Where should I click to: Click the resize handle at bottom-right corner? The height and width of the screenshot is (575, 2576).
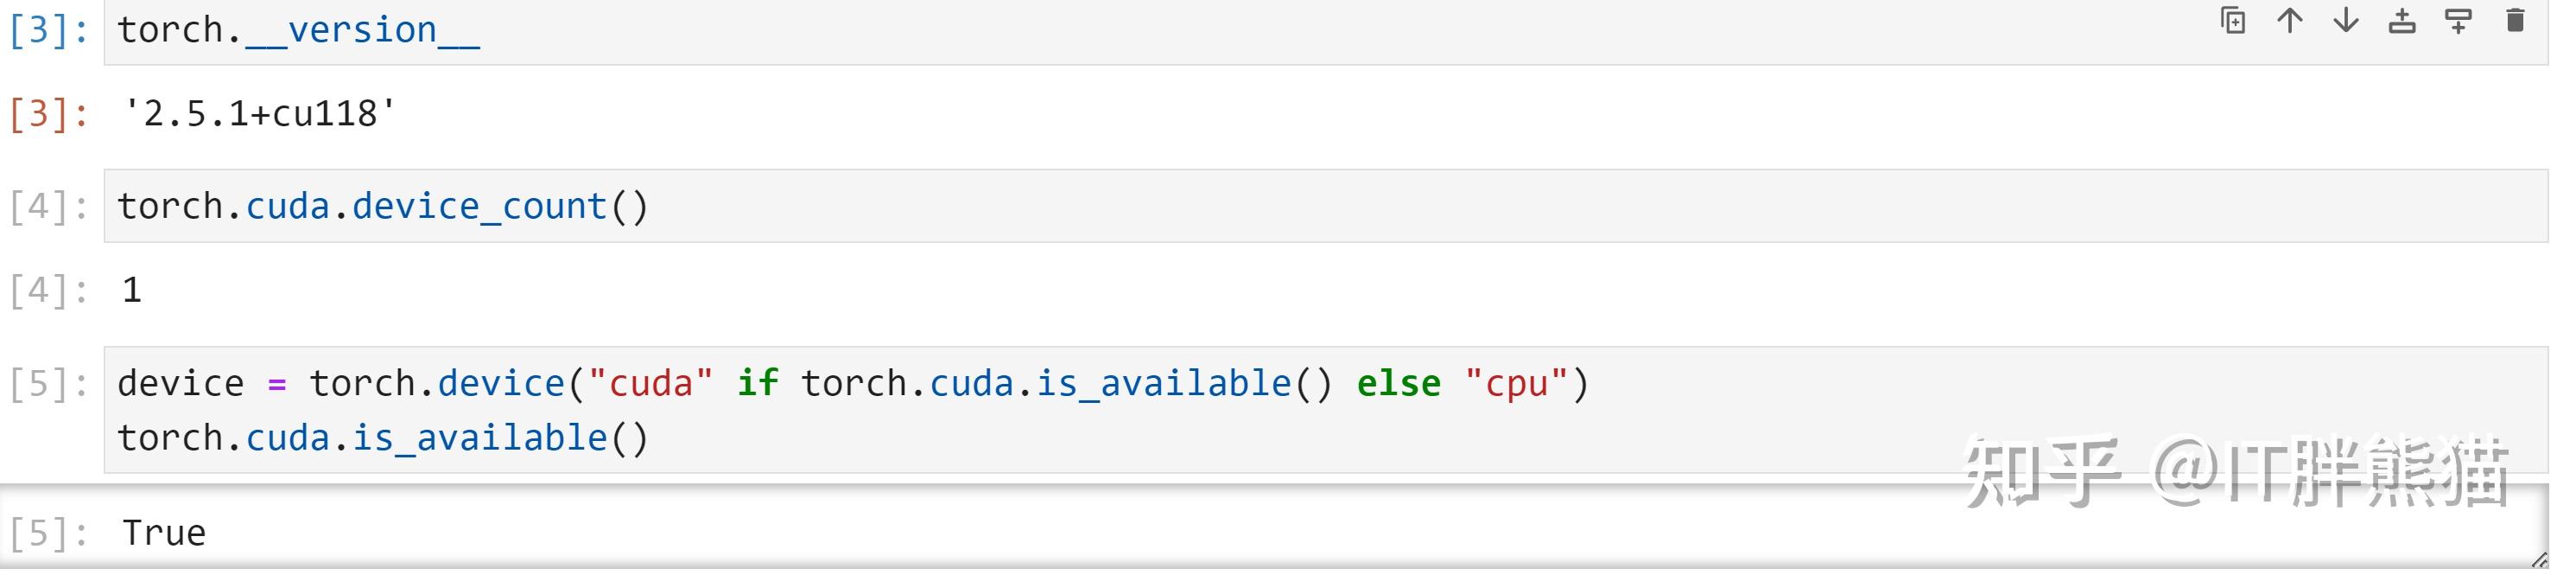(2540, 561)
